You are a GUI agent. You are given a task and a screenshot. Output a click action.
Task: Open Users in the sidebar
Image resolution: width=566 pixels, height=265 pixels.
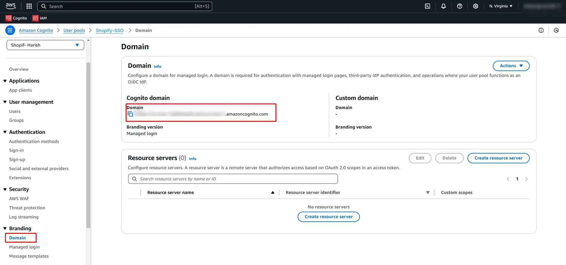click(15, 111)
